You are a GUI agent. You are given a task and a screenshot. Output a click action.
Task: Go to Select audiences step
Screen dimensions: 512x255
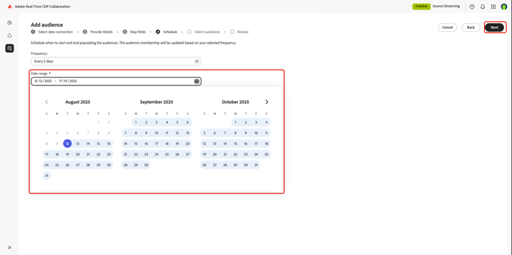pos(203,32)
